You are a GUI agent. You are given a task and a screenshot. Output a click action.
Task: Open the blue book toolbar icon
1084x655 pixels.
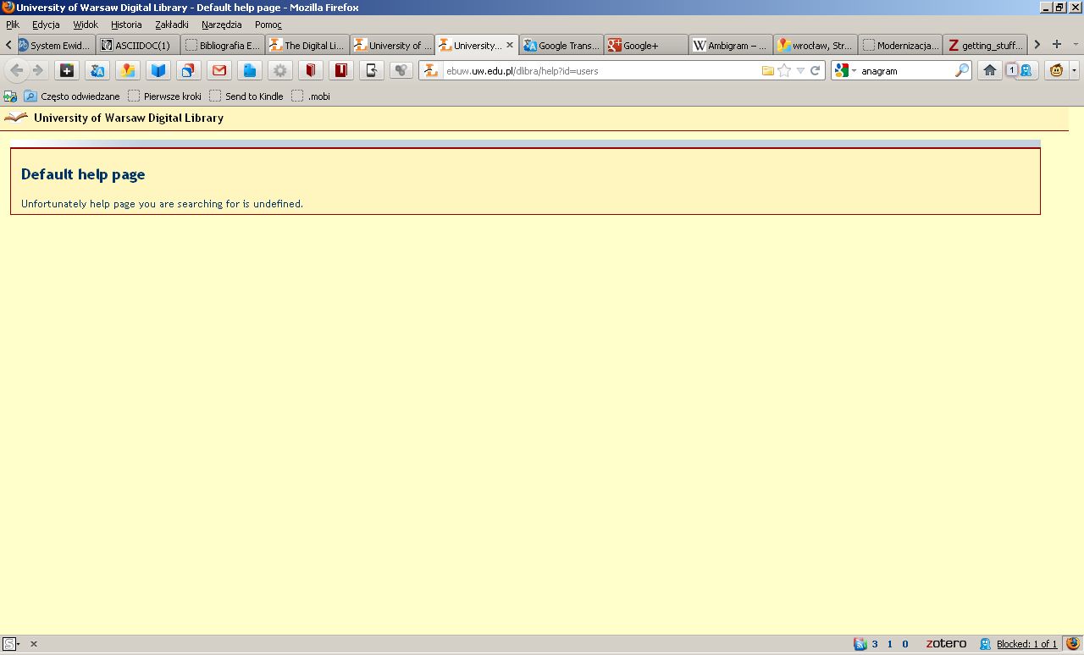click(158, 70)
